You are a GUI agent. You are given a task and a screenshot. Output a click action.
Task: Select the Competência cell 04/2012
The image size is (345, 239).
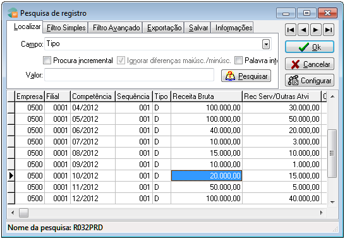93,108
